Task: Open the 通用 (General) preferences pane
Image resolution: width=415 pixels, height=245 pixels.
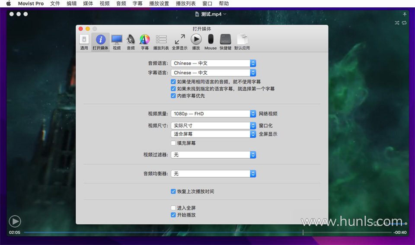Action: (84, 42)
